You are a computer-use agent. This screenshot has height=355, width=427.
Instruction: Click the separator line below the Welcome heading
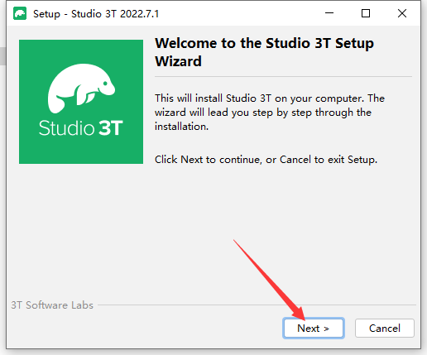(283, 76)
